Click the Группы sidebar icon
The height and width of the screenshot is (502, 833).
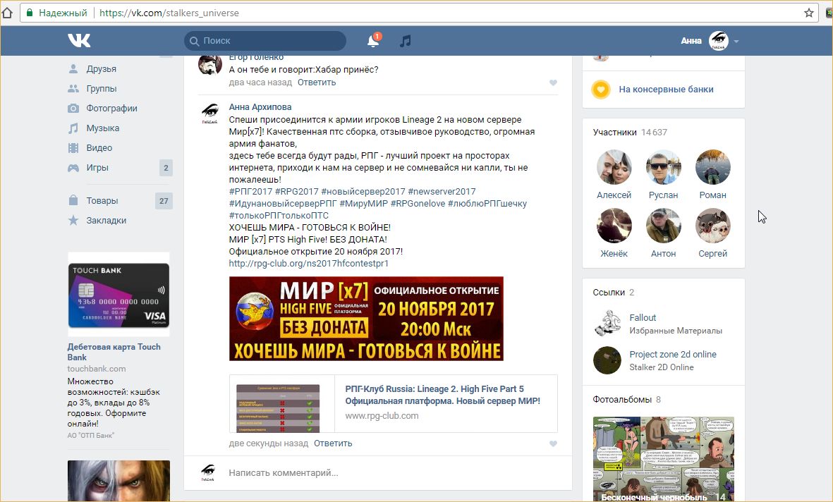[73, 89]
